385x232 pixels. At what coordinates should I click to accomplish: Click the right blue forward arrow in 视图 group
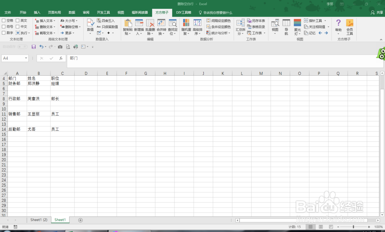tap(326, 33)
